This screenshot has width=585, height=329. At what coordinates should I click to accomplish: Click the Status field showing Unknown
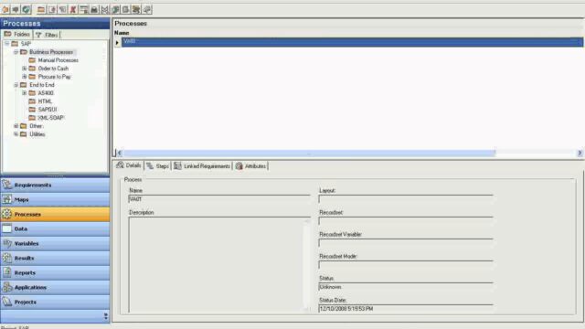pos(406,287)
